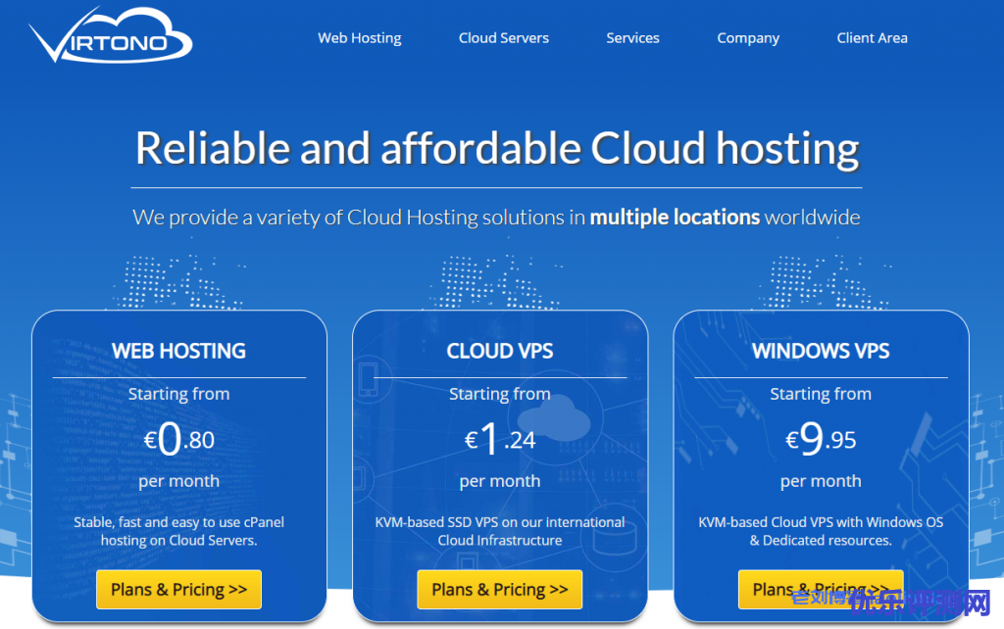Viewport: 1004px width, 629px height.
Task: Click the KVM-based Windows OS description
Action: (x=820, y=531)
